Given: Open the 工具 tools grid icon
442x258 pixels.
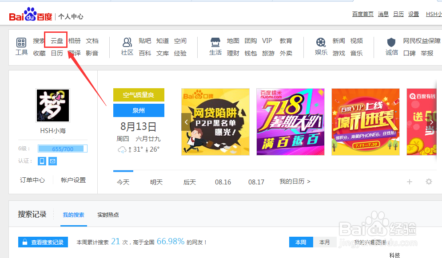Looking at the screenshot, I should [x=21, y=43].
